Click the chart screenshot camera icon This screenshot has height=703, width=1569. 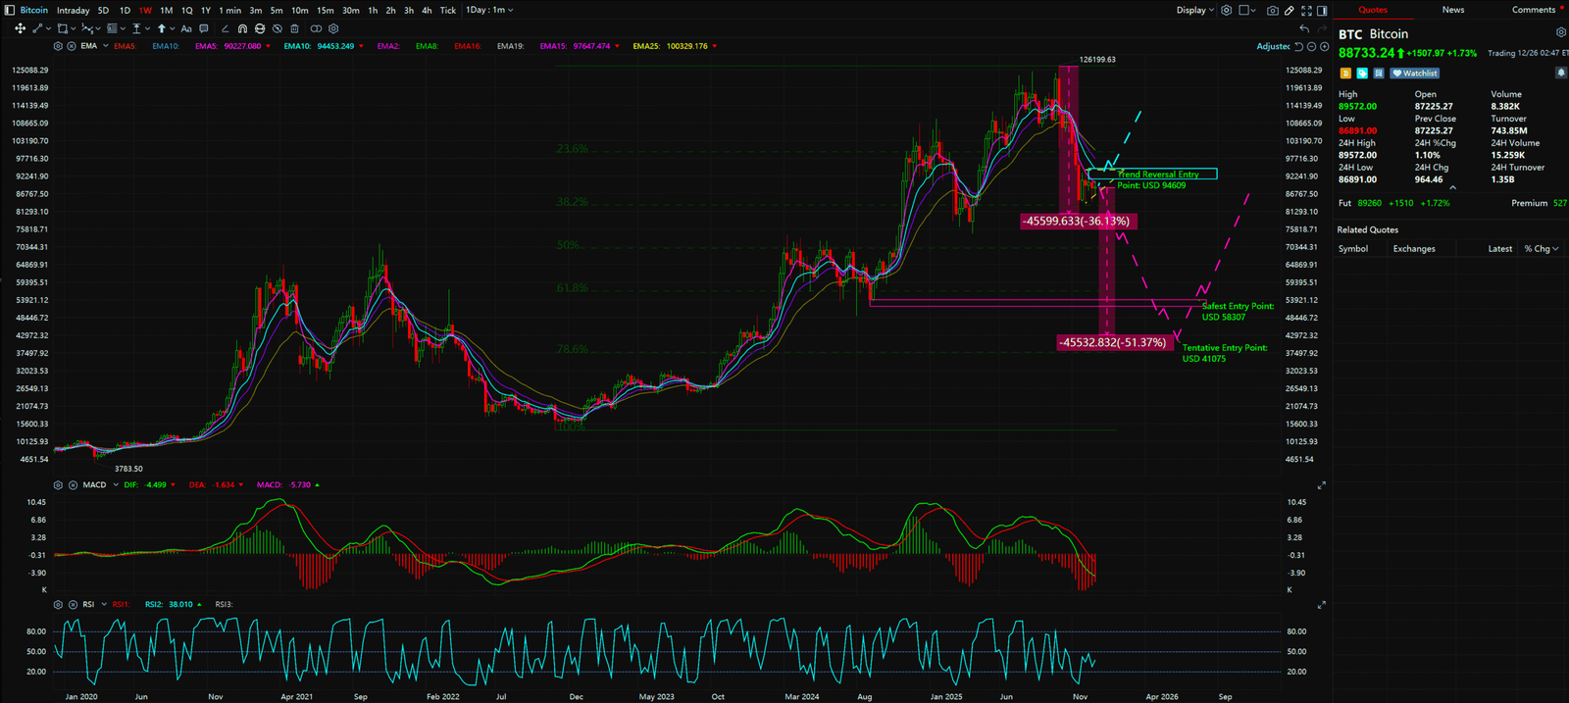pos(1272,10)
